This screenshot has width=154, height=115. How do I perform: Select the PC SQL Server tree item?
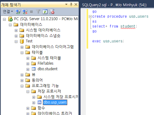46,19
